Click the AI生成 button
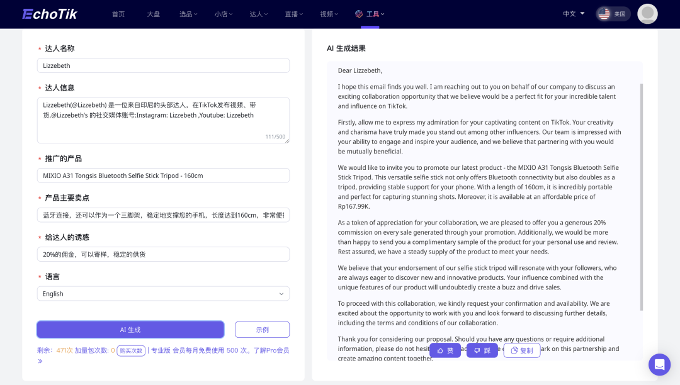Screen dimensions: 680x385 coord(130,329)
